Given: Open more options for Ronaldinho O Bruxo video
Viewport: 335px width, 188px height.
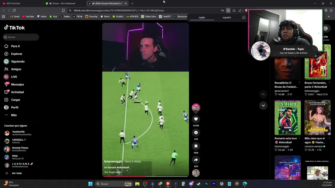Looking at the screenshot, I should point(299,83).
